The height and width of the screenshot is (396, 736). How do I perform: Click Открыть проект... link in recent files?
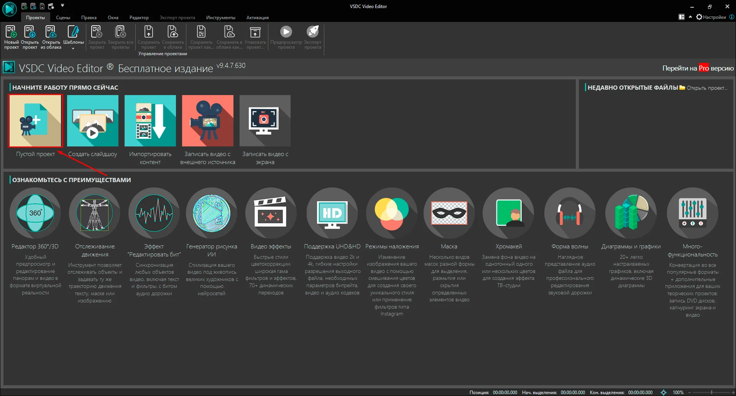tap(703, 88)
